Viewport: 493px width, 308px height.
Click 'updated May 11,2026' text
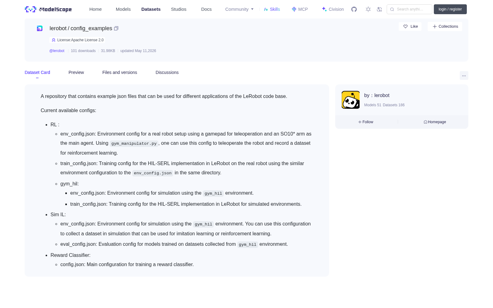coord(138,51)
